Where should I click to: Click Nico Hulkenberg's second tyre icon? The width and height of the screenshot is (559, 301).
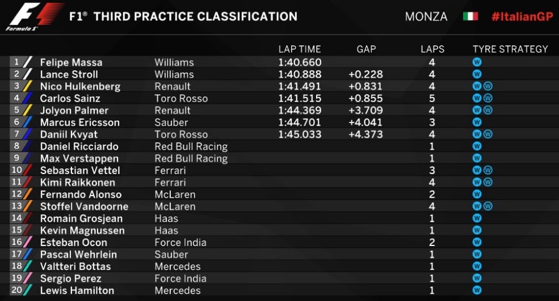pyautogui.click(x=487, y=86)
